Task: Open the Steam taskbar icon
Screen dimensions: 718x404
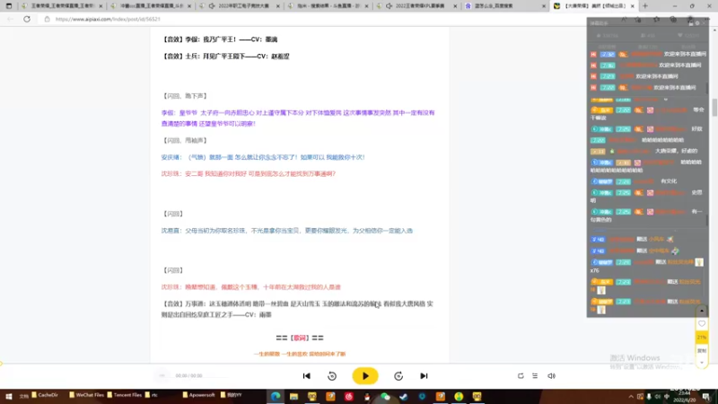Action: tap(403, 396)
